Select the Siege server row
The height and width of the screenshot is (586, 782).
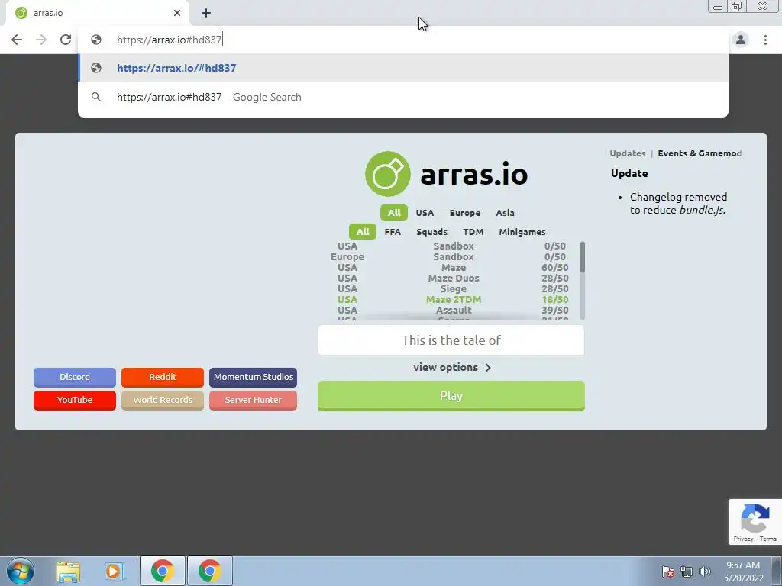449,289
